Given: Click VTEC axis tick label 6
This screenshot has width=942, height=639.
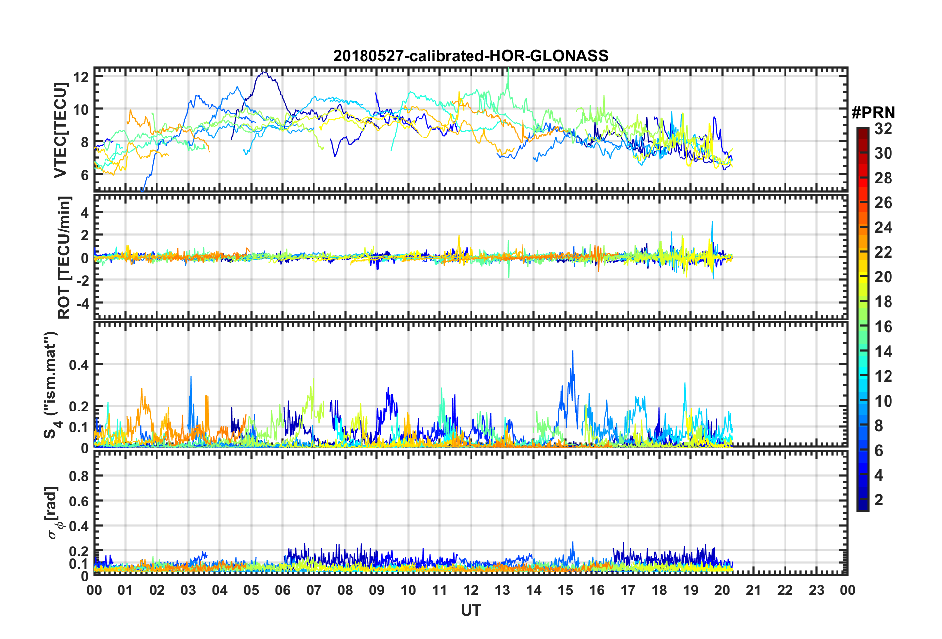Looking at the screenshot, I should pos(85,175).
